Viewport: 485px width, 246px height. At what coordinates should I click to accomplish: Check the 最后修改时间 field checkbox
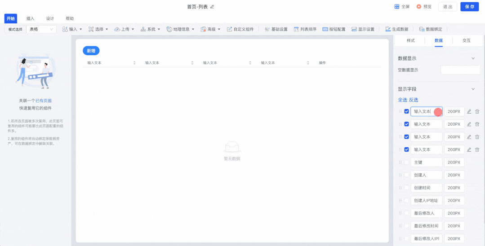(406, 226)
